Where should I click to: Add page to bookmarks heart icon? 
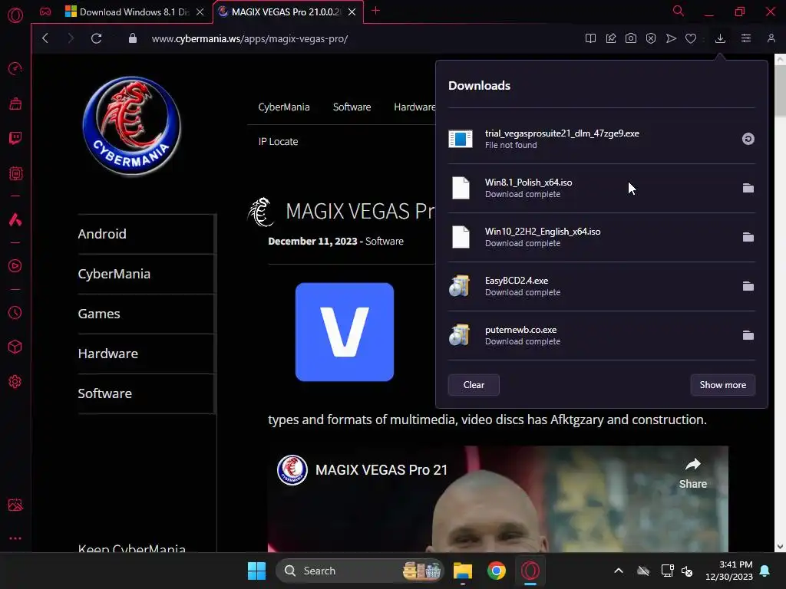click(x=691, y=38)
